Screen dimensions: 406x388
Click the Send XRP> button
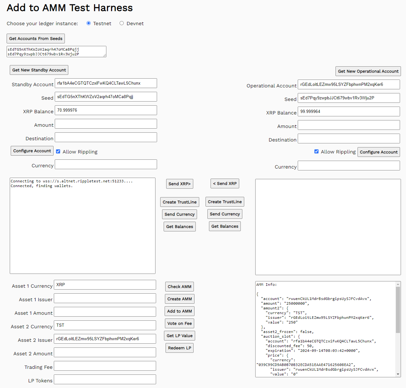click(179, 184)
